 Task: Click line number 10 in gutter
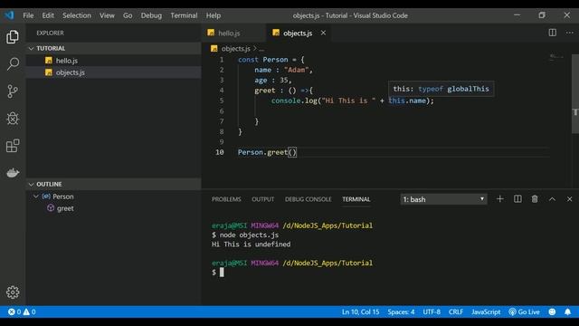coord(220,152)
